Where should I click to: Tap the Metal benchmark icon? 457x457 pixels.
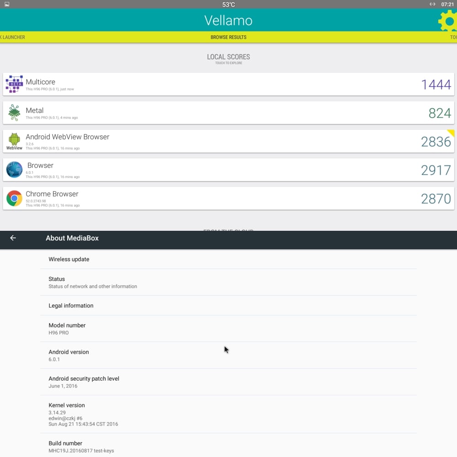coord(14,112)
